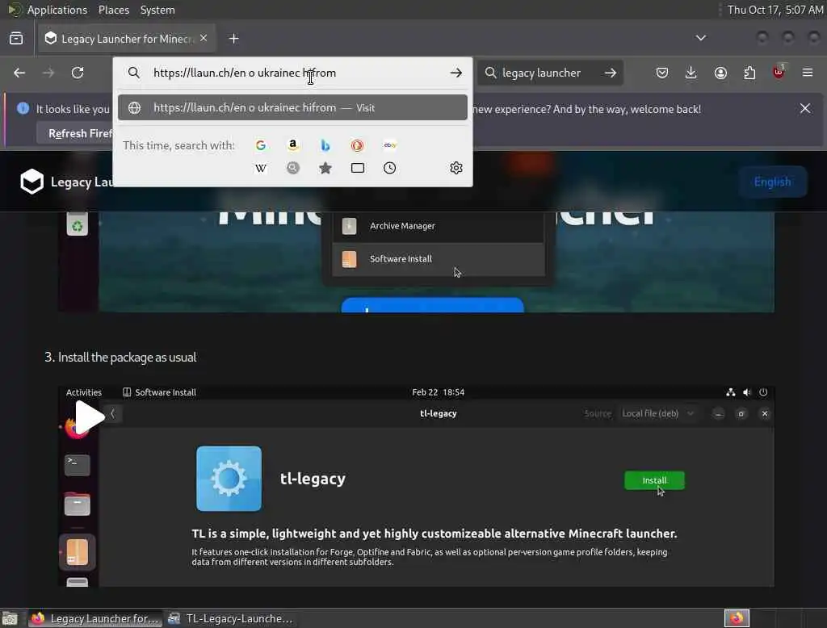Search this time with eBay
Viewport: 827px width, 628px height.
tap(390, 145)
